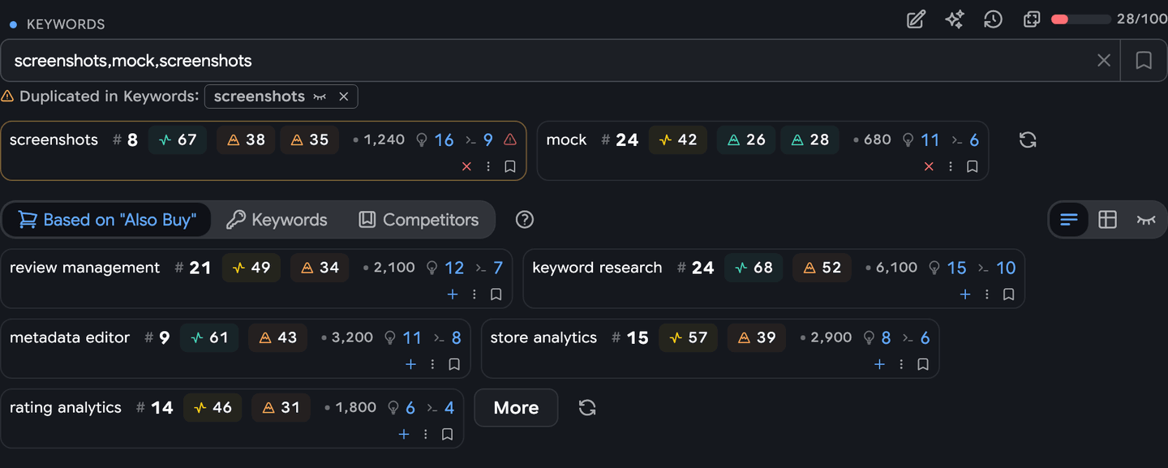
Task: Click the bookmark icon beside keywords input
Action: [x=1144, y=60]
